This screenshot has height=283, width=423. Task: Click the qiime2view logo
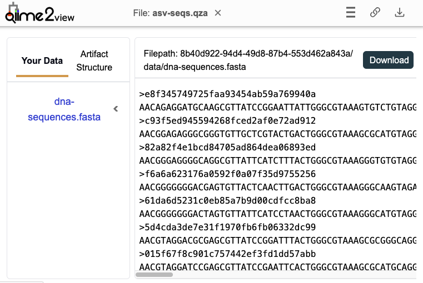click(39, 13)
